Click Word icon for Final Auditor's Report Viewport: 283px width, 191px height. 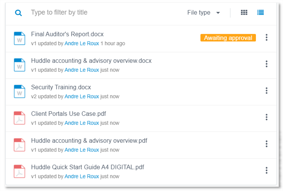[20, 38]
